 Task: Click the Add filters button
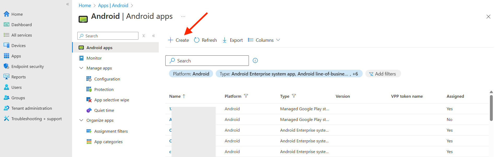point(383,74)
